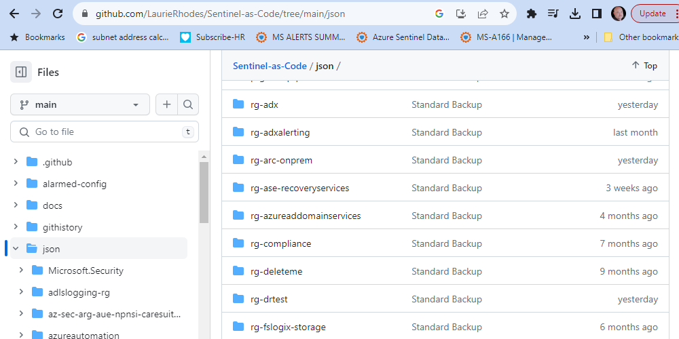The image size is (679, 339).
Task: Open the MS ALERTS SUMM bookmark
Action: (x=301, y=37)
